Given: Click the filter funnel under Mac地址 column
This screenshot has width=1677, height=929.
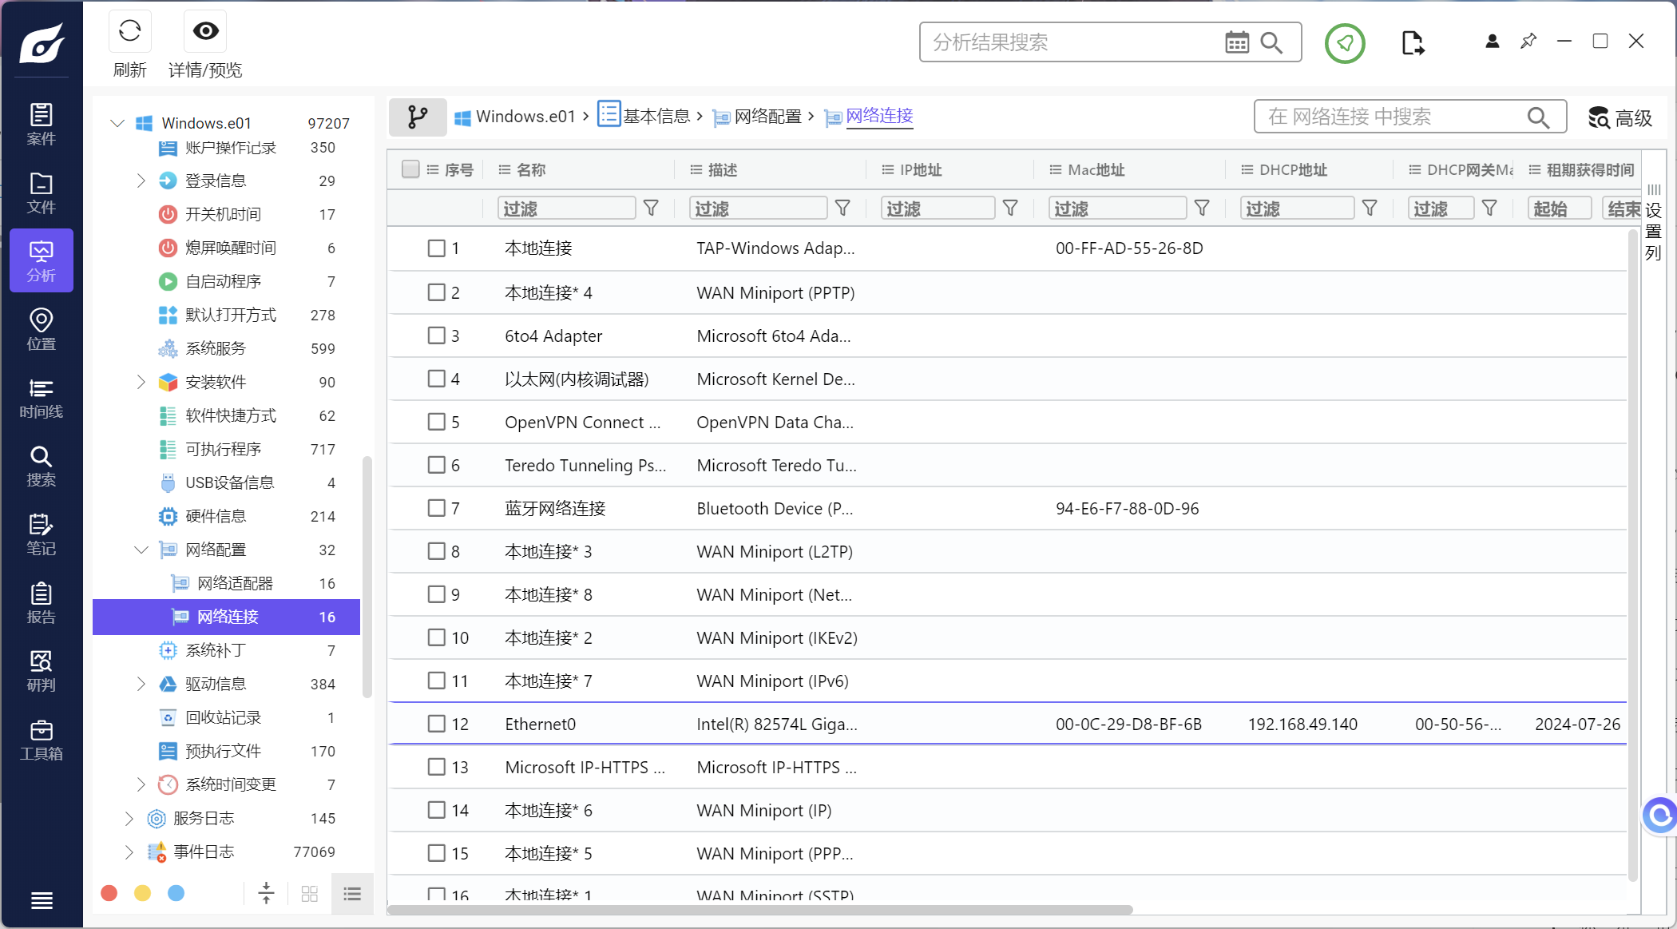Looking at the screenshot, I should tap(1202, 208).
